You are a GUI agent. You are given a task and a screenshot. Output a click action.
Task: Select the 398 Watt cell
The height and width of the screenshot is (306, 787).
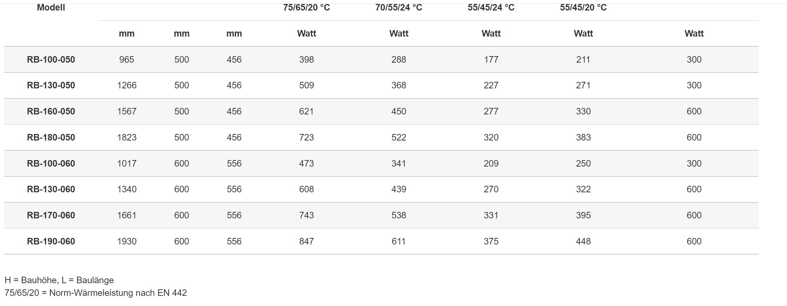pyautogui.click(x=306, y=59)
